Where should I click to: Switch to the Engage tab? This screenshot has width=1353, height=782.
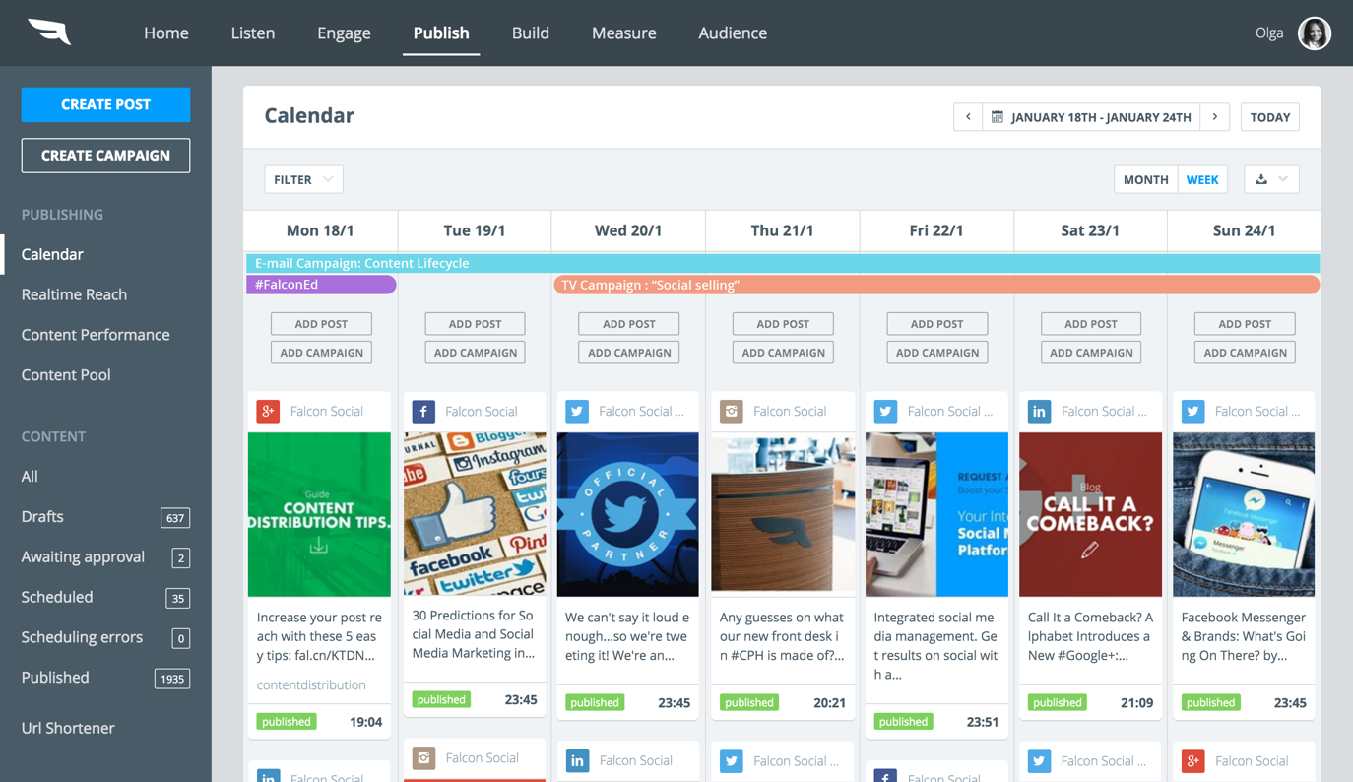(344, 33)
